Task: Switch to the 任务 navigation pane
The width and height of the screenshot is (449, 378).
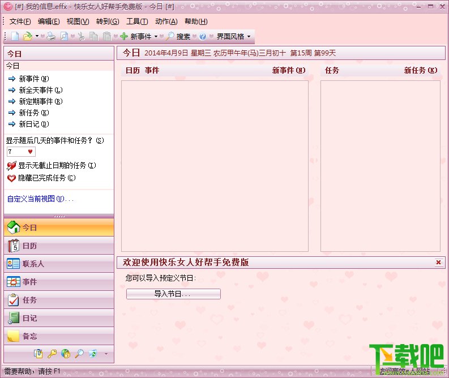Action: [59, 300]
